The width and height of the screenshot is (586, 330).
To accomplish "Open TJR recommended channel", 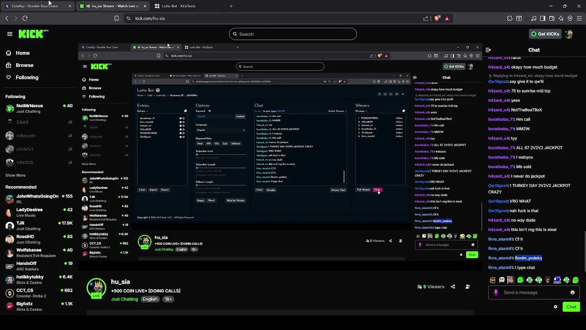I will pyautogui.click(x=38, y=226).
